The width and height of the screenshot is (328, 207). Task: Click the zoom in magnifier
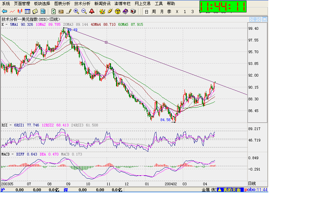[x=76, y=11]
